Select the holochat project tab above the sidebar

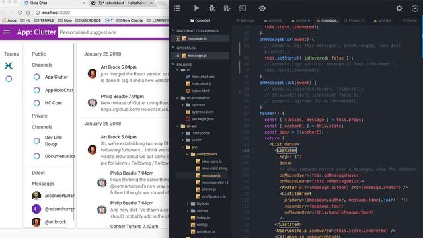click(200, 20)
